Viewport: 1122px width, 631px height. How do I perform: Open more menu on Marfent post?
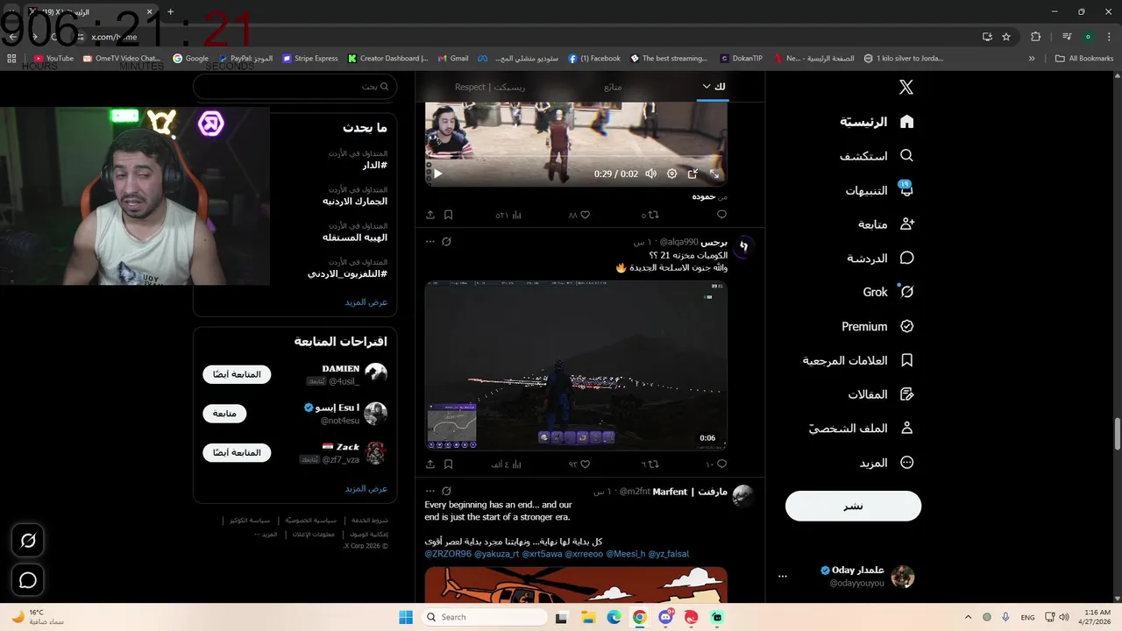(430, 491)
